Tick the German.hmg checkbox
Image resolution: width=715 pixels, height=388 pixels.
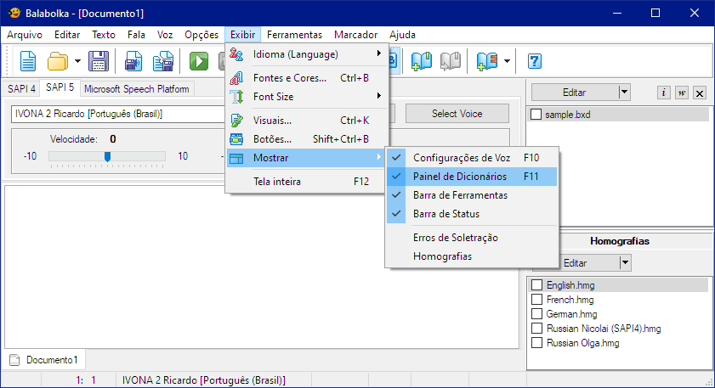click(536, 315)
